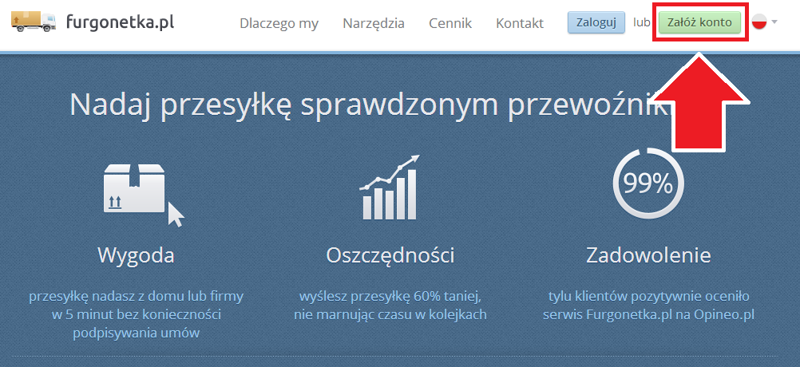This screenshot has width=800, height=367.
Task: Go to the Narzędzia section
Action: [x=373, y=23]
